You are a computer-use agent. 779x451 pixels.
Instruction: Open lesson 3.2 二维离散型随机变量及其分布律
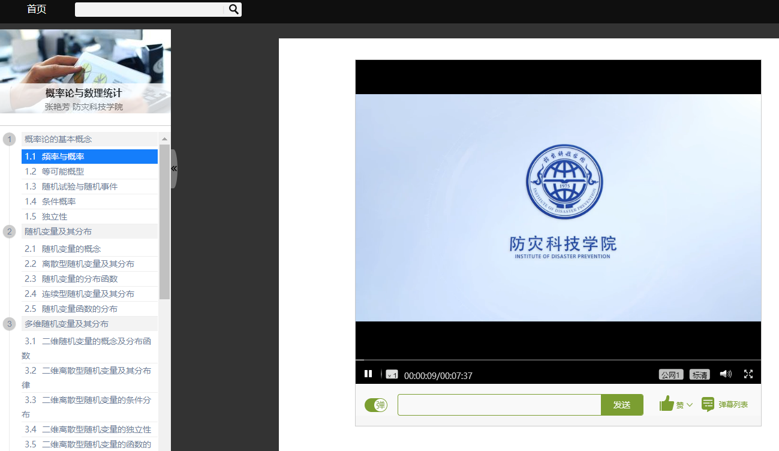tap(89, 378)
